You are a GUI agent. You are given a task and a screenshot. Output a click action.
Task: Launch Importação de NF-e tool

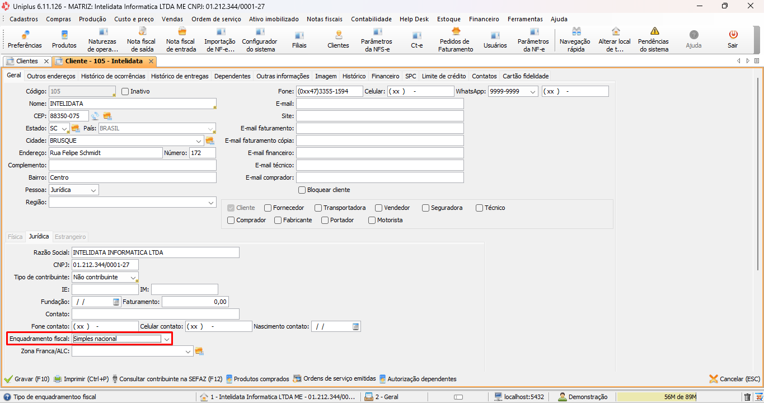click(220, 40)
